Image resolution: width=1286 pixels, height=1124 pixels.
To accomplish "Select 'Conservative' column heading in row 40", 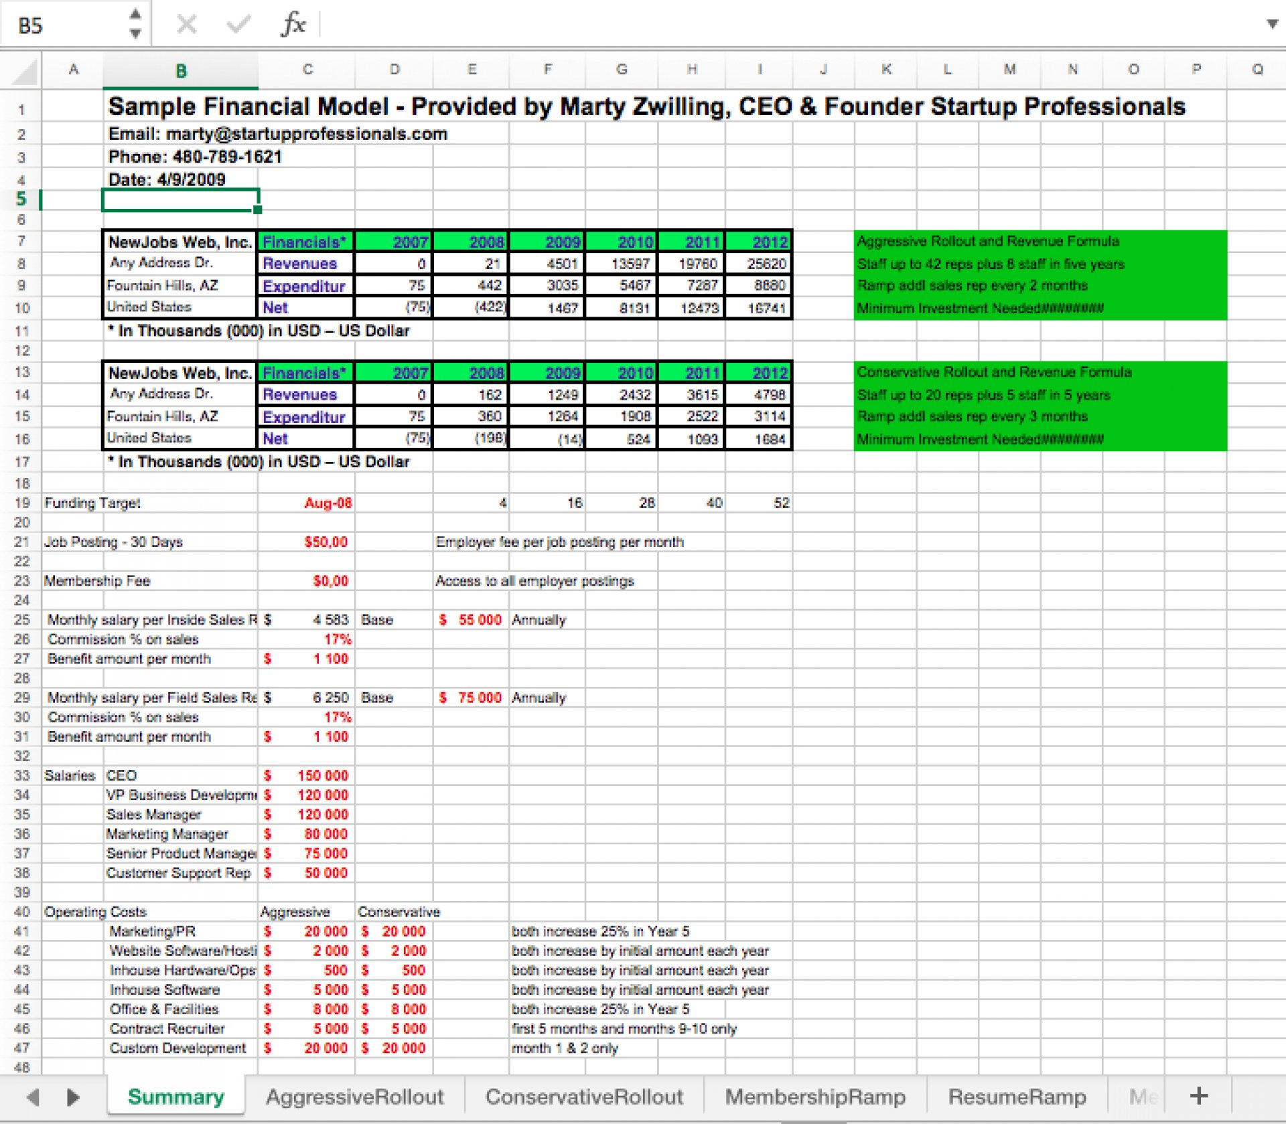I will [399, 912].
